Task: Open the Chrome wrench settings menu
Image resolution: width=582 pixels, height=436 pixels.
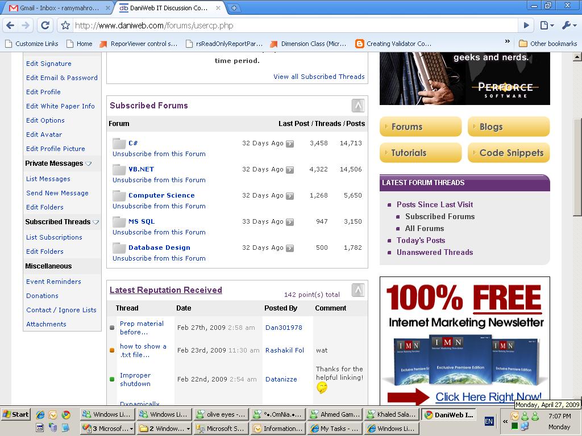Action: pyautogui.click(x=569, y=26)
